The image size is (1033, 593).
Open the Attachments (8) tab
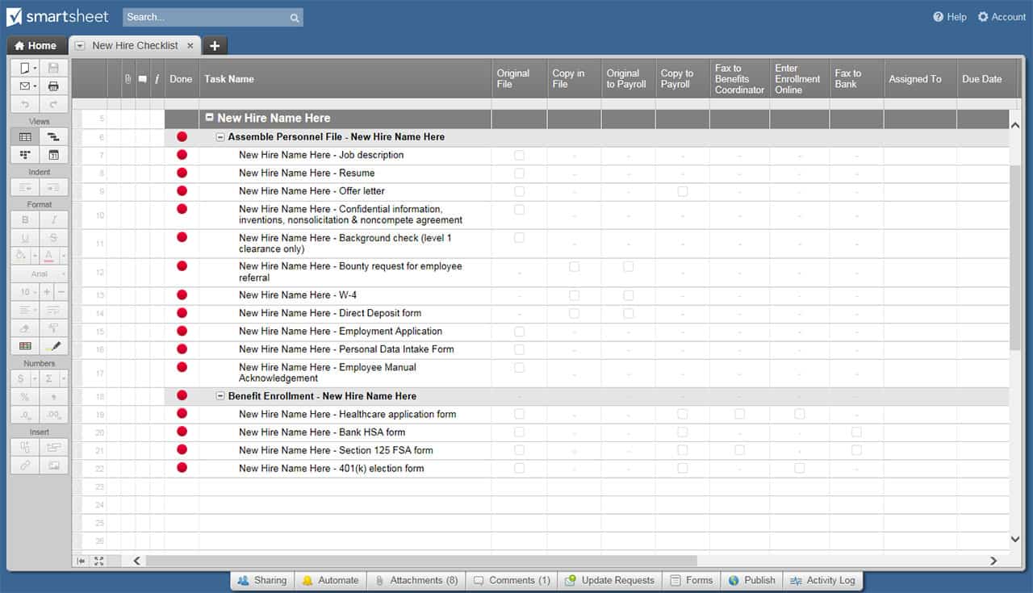(x=416, y=580)
